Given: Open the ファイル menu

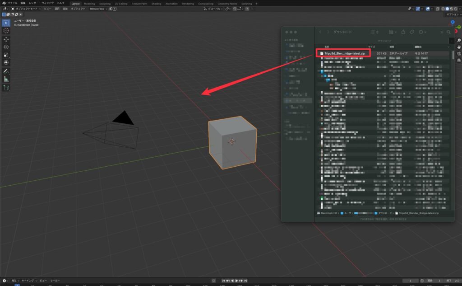Looking at the screenshot, I should (13, 3).
